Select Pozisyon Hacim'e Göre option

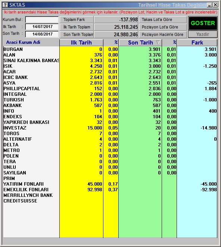click(163, 34)
